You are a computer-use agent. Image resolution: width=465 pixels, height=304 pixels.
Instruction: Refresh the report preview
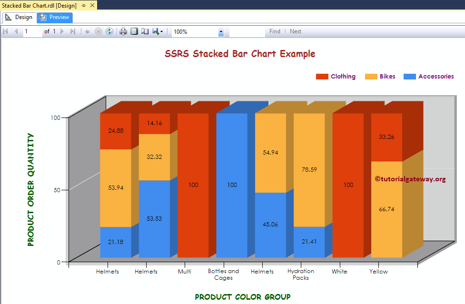(x=109, y=31)
